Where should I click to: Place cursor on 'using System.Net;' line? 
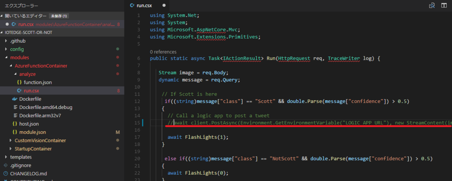point(174,15)
